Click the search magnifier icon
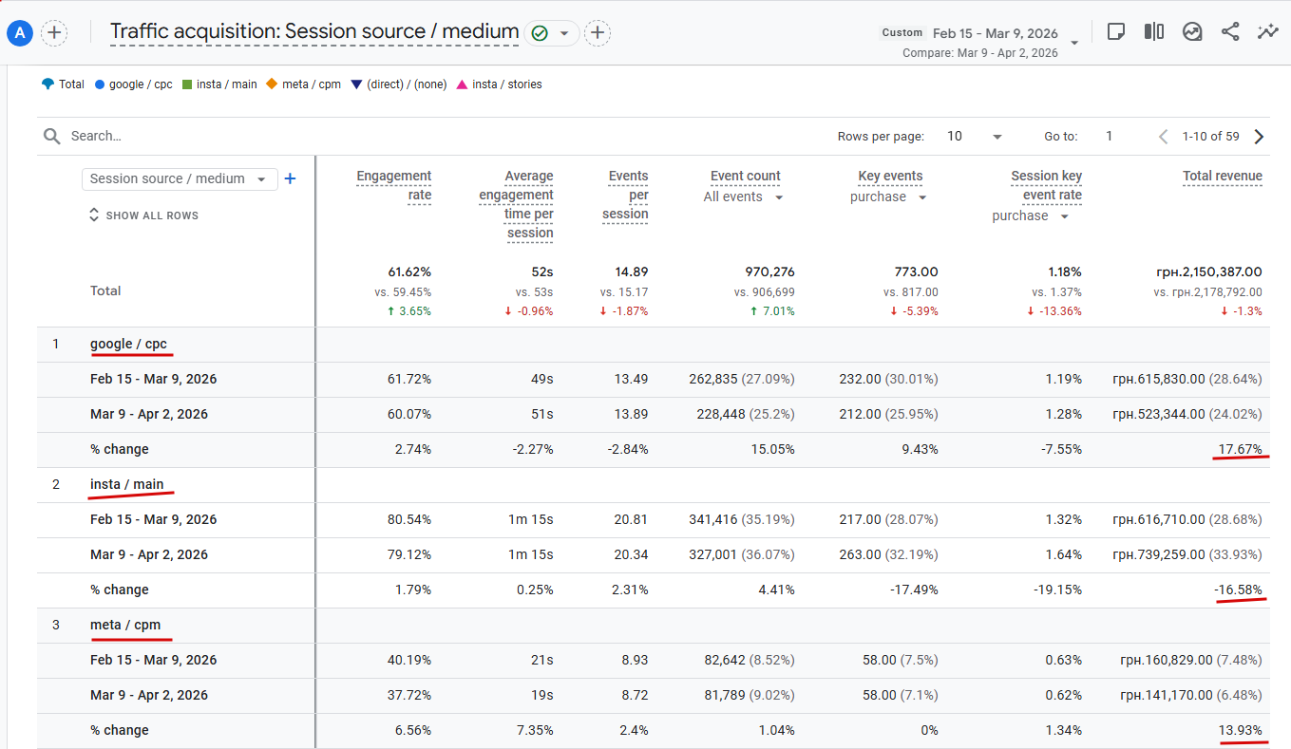 [x=52, y=136]
